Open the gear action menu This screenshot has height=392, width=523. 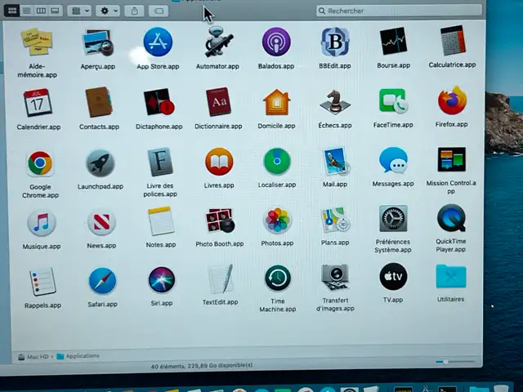108,11
